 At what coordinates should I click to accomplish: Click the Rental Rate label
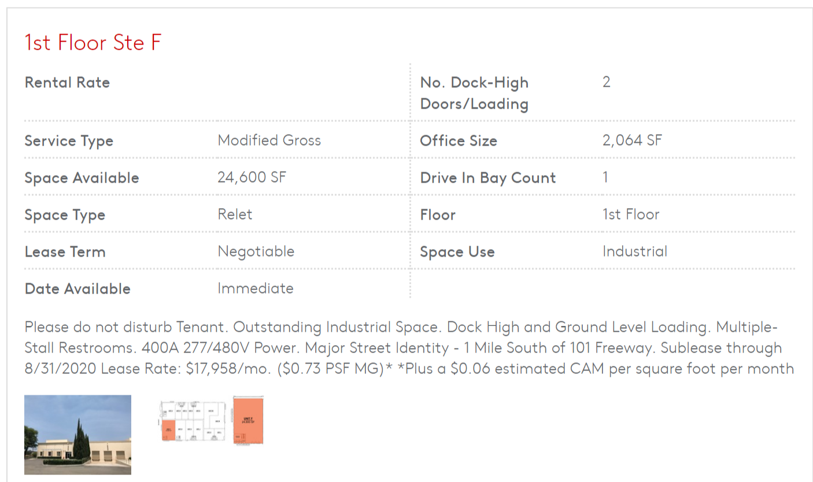point(67,83)
